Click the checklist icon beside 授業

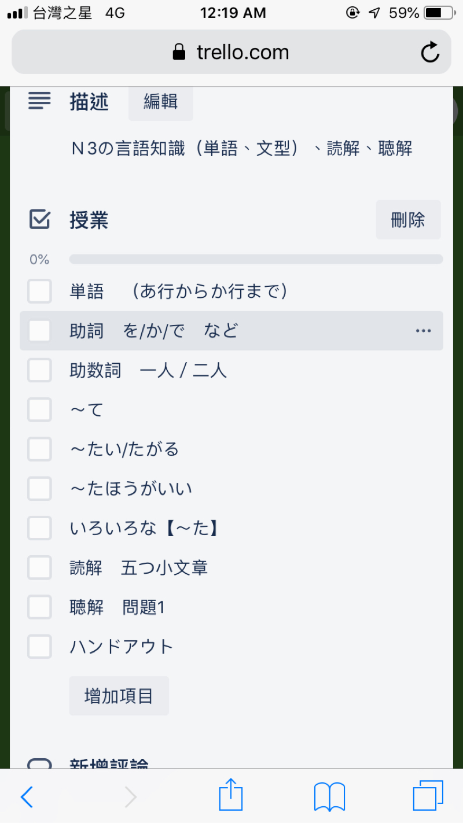38,219
